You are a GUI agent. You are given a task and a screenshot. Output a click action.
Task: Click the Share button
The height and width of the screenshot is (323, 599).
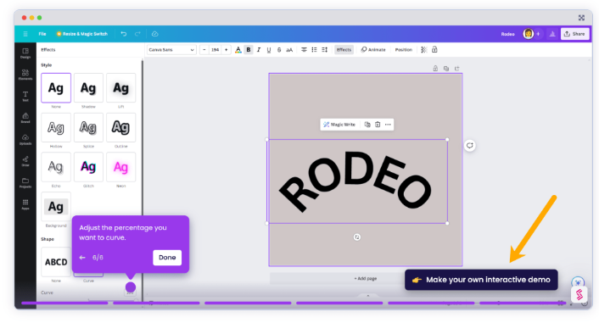pyautogui.click(x=575, y=34)
